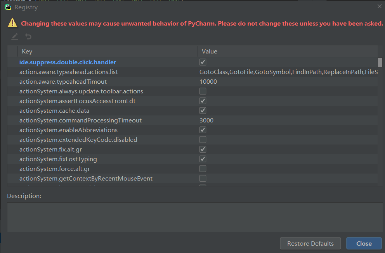
Task: Toggle actionSystem.fixLostTyping checkbox
Action: pyautogui.click(x=202, y=159)
